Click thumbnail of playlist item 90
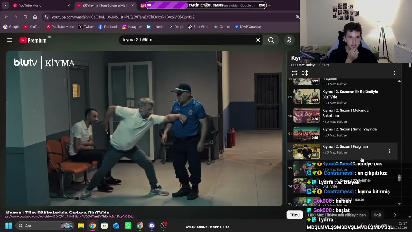Screen dimensions: 412x232 [x=307, y=115]
